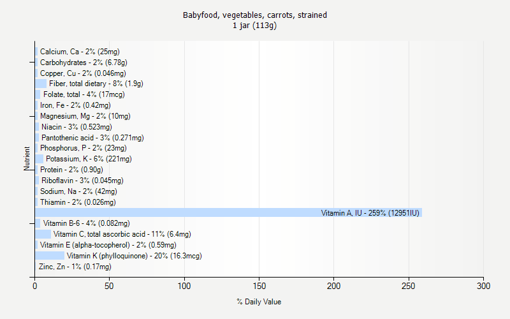Image resolution: width=510 pixels, height=319 pixels.
Task: Click the x-axis tick label '150'
Action: 259,286
